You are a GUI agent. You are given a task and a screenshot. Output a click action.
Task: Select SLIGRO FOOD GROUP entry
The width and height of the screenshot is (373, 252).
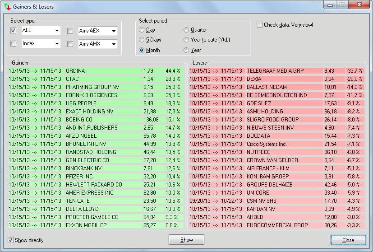(x=277, y=119)
